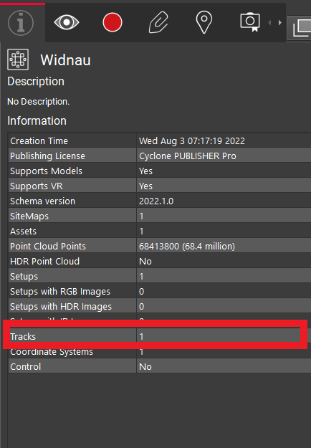
Task: Click the right tab scroll arrow
Action: click(x=280, y=22)
